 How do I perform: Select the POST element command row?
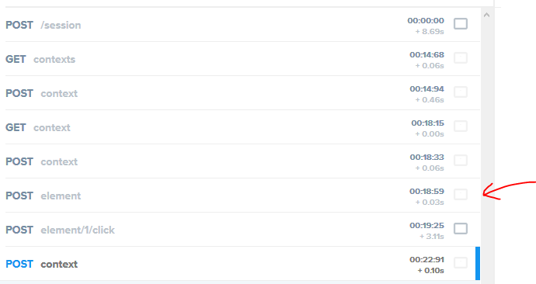pos(242,196)
